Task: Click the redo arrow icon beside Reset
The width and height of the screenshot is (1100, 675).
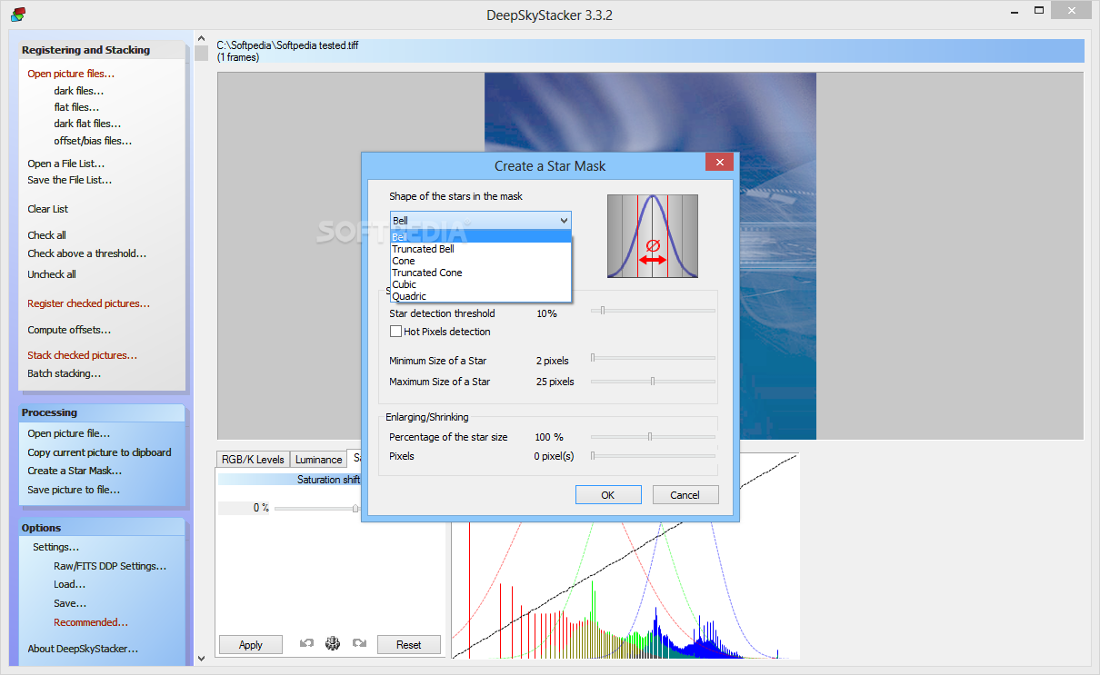Action: tap(359, 644)
